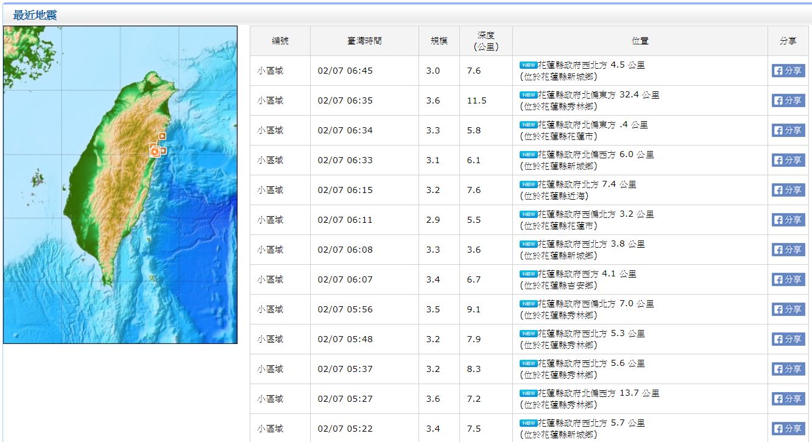The image size is (812, 442).
Task: Click the 編號 column header
Action: click(x=280, y=41)
